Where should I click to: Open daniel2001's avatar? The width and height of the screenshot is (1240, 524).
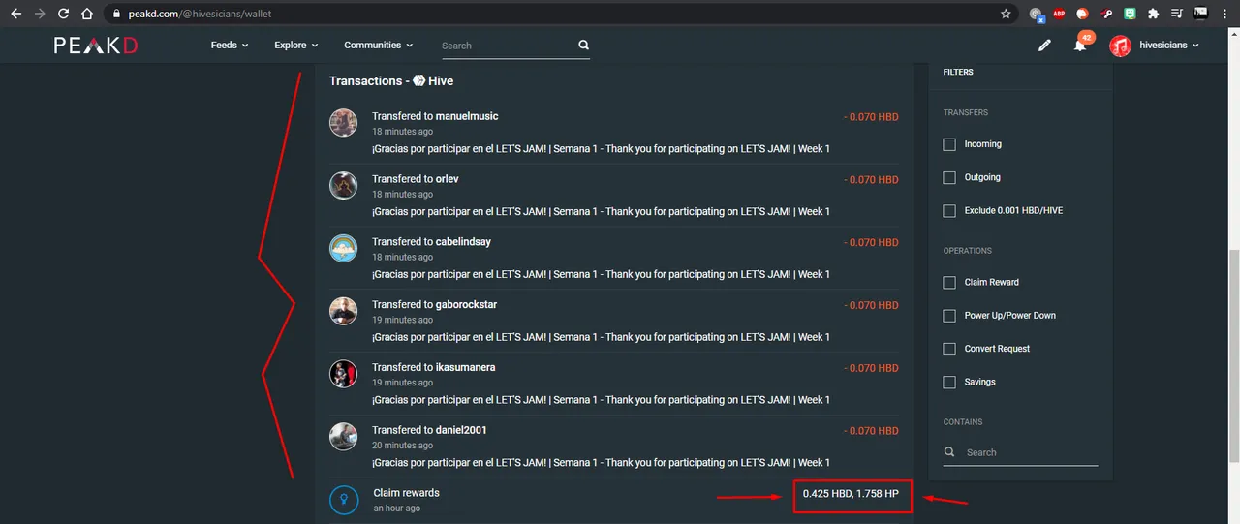(x=343, y=437)
